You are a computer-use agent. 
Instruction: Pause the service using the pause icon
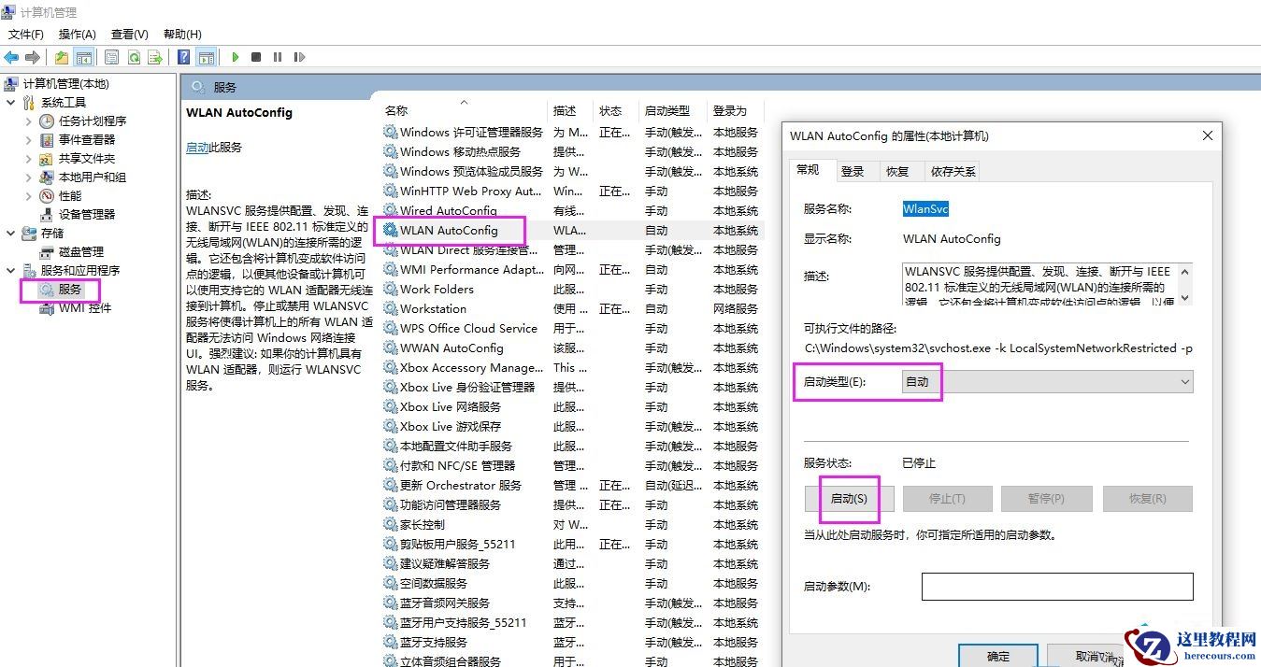pos(277,56)
